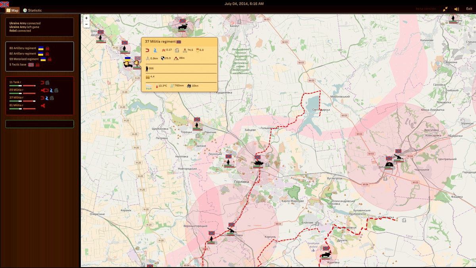This screenshot has width=476, height=268.
Task: Click skull icon next to 80 Artillery regiment
Action: pyautogui.click(x=47, y=48)
